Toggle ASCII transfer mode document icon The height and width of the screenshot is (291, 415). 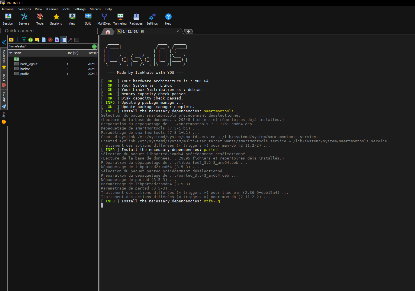[57, 40]
